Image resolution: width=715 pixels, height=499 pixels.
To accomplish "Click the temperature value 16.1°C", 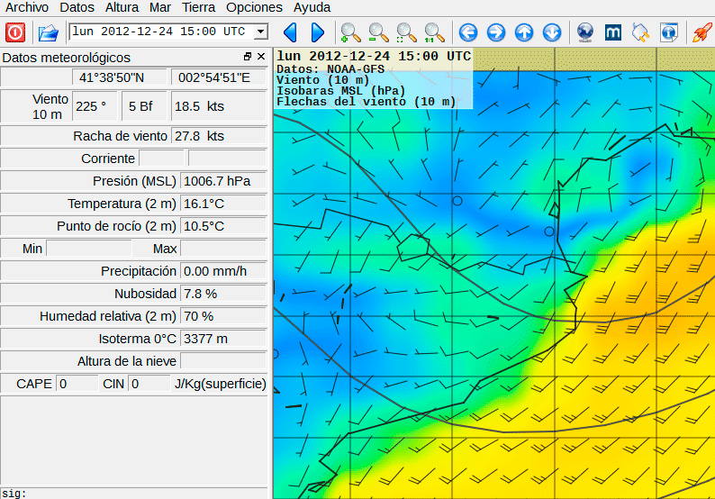I will click(x=223, y=204).
